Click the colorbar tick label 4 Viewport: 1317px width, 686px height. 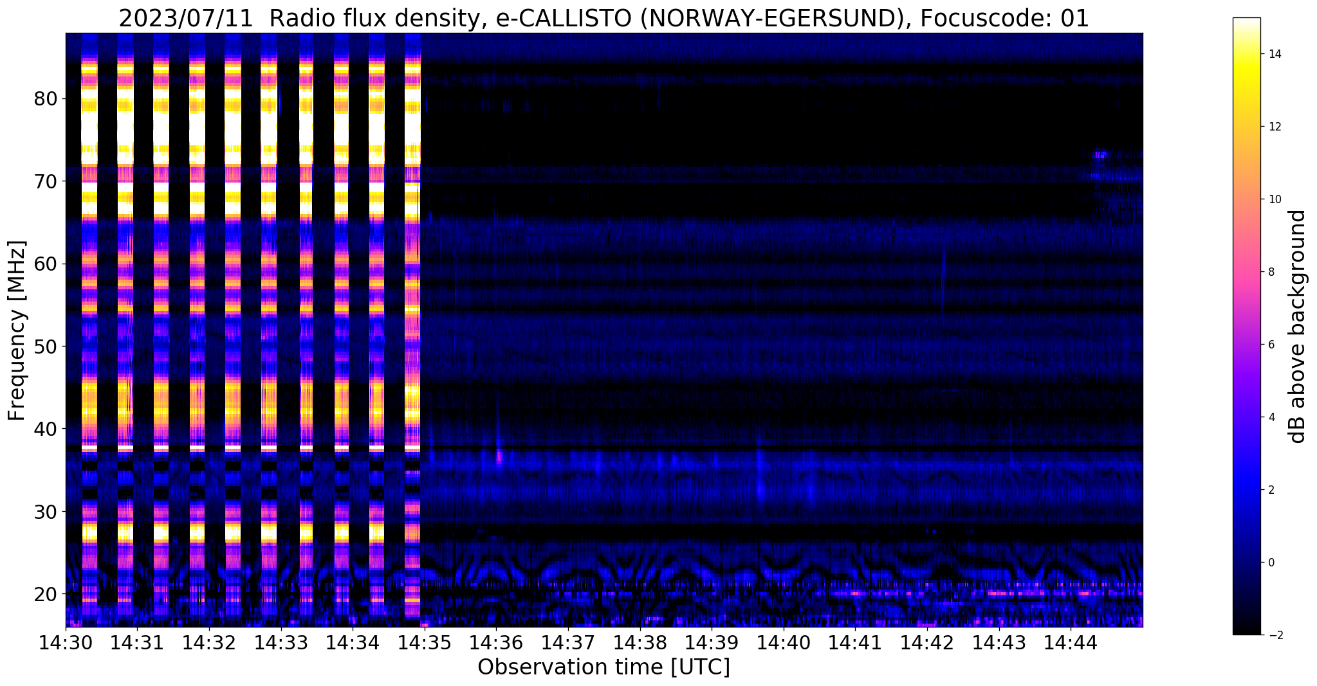point(1271,417)
